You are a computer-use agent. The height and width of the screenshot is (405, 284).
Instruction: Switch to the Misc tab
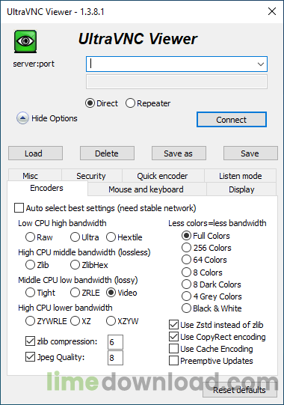click(35, 176)
